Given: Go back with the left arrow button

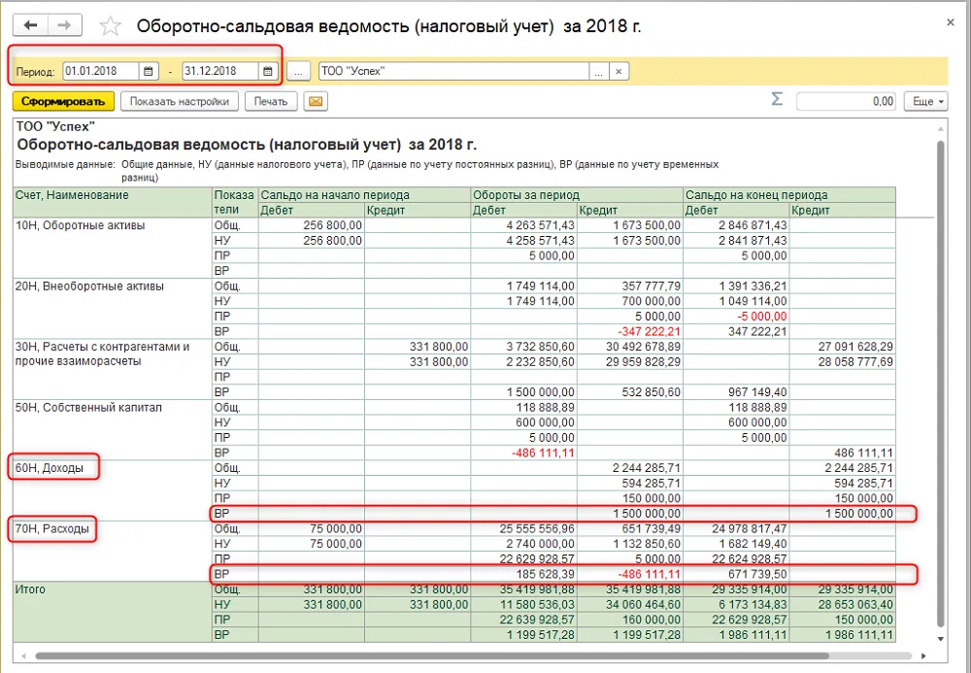Looking at the screenshot, I should (30, 25).
